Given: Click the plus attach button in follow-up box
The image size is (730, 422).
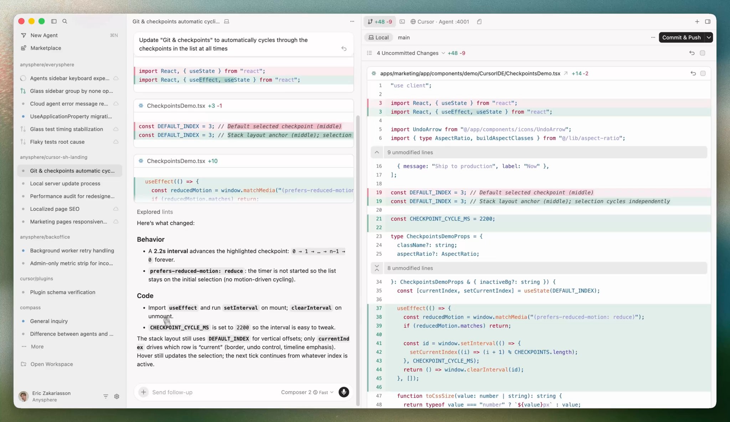Looking at the screenshot, I should pos(143,392).
